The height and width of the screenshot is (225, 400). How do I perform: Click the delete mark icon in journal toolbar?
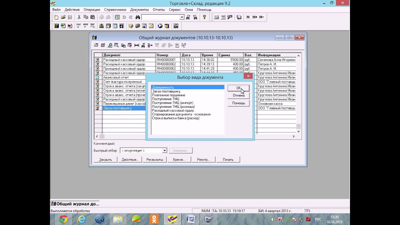(130, 45)
